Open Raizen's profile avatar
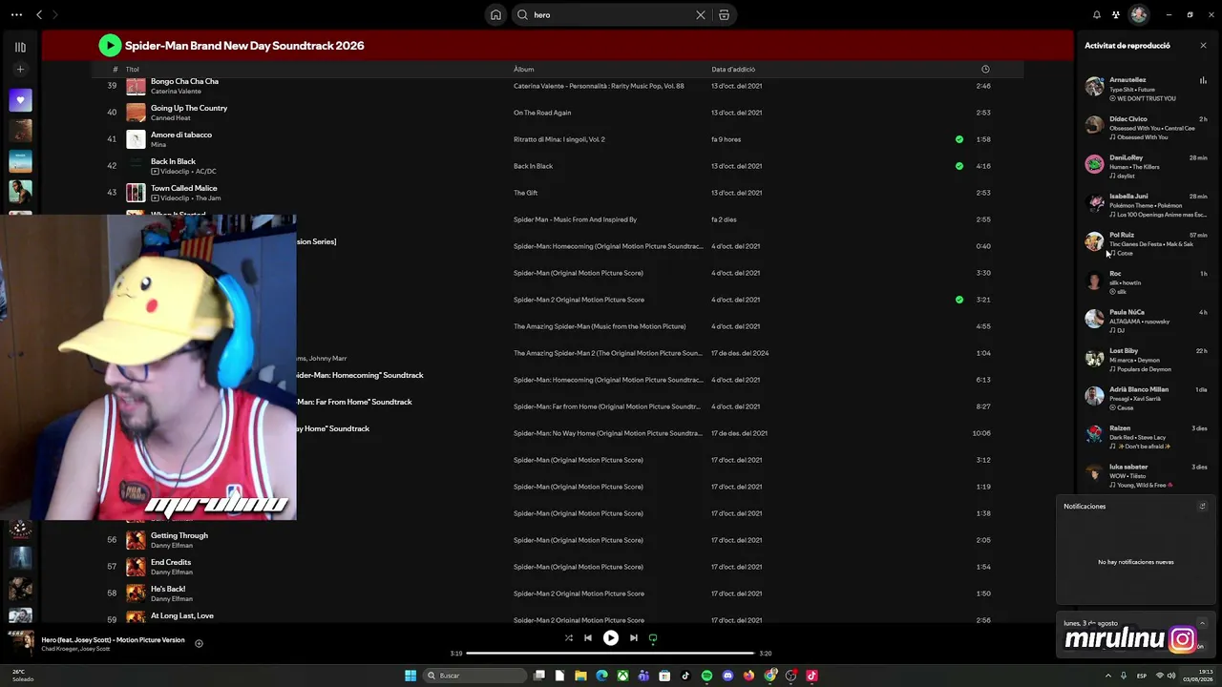 [1095, 435]
